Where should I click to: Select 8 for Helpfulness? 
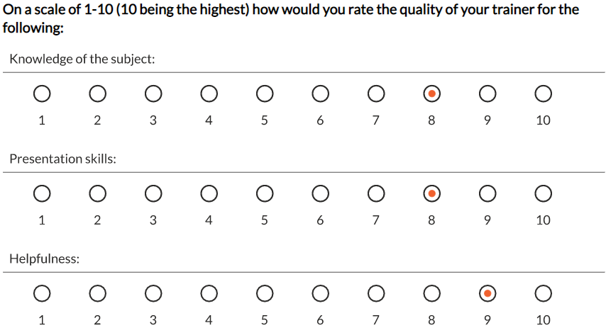pos(431,294)
